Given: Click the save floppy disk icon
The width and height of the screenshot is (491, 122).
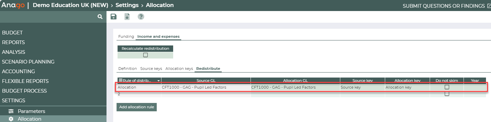Looking at the screenshot, I should pyautogui.click(x=113, y=17).
